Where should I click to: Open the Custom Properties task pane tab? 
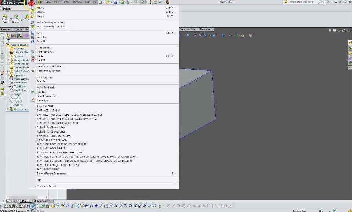click(x=350, y=68)
